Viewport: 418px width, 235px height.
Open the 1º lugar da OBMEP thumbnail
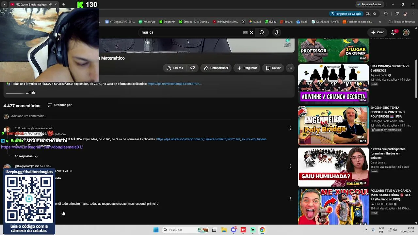point(333,50)
